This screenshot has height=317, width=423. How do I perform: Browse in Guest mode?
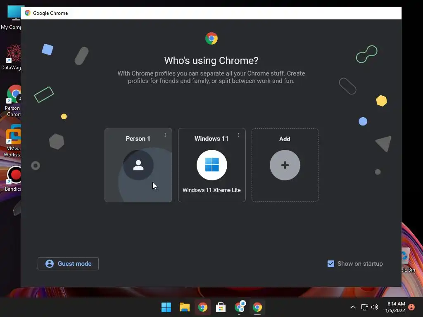[68, 264]
